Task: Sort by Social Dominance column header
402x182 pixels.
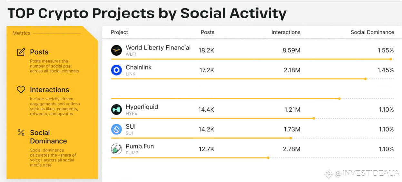Action: tap(372, 32)
